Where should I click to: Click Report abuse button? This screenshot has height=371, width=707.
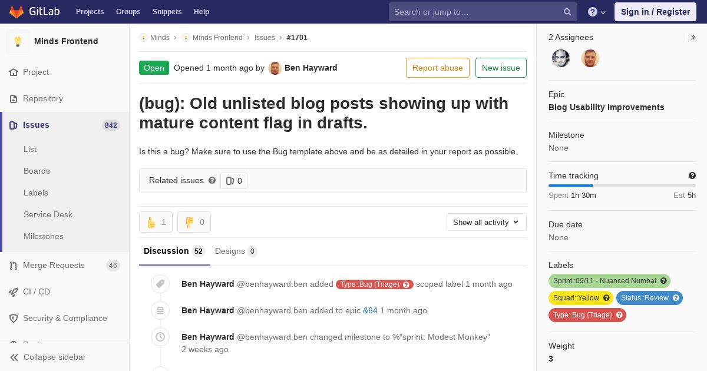[x=438, y=68]
